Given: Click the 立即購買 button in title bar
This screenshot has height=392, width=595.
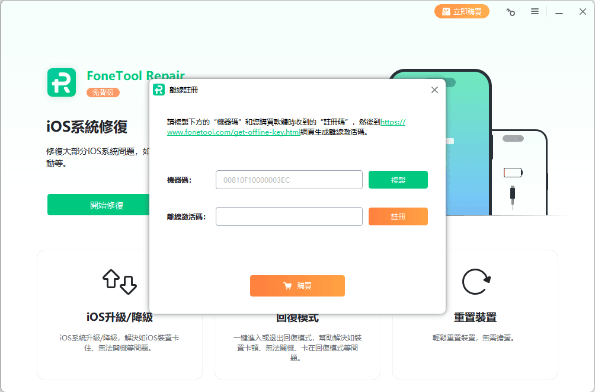Looking at the screenshot, I should pyautogui.click(x=462, y=11).
